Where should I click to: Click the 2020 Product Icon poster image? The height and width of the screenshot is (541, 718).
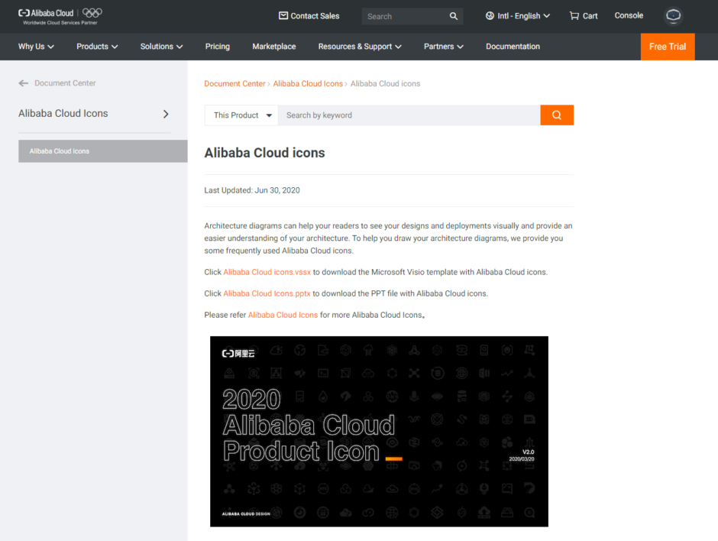(379, 431)
